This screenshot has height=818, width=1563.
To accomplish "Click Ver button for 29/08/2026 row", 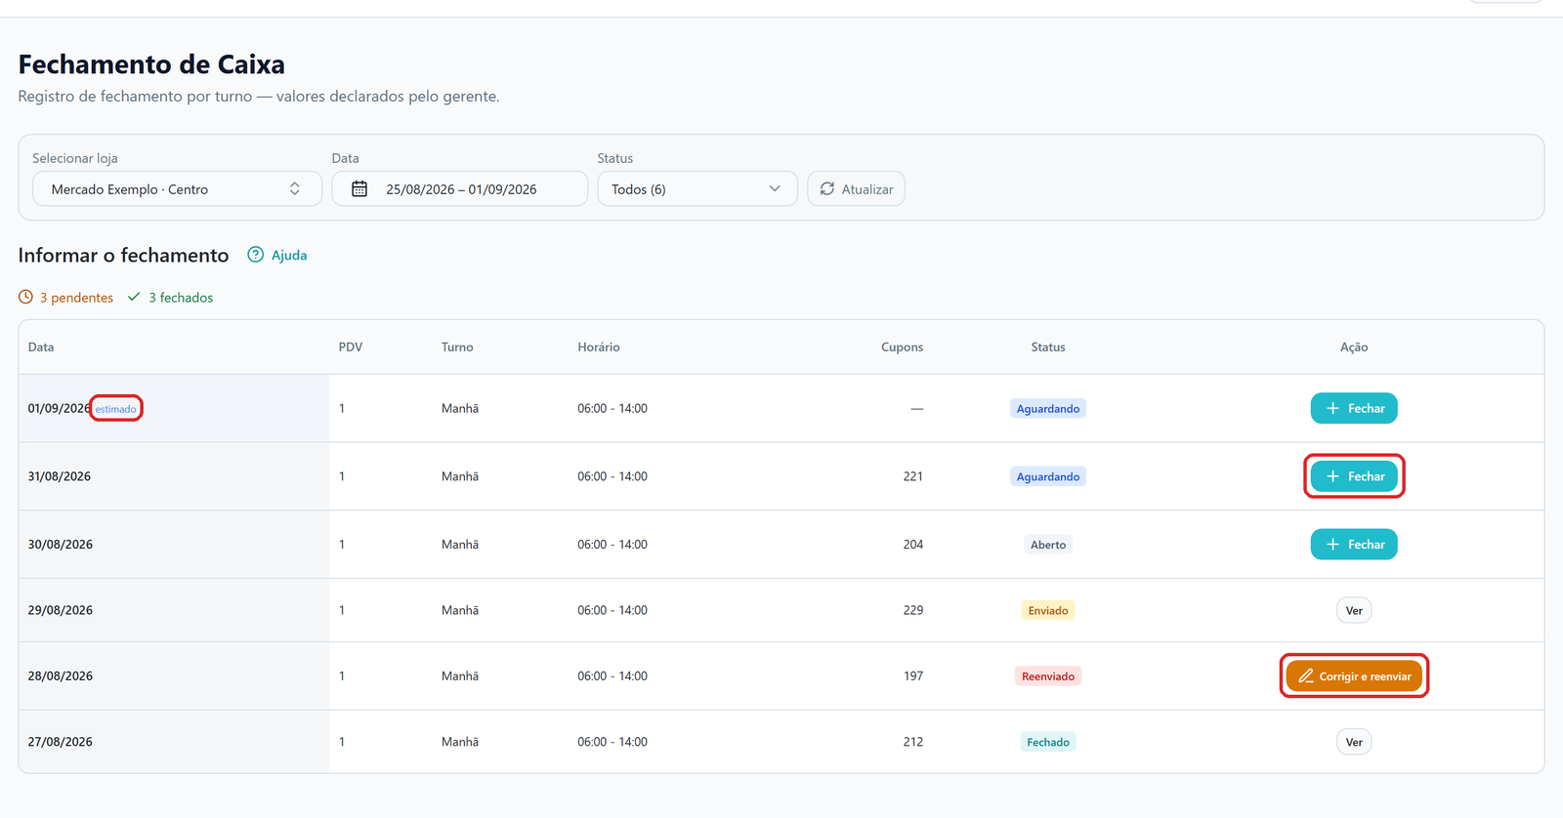I will [x=1354, y=610].
